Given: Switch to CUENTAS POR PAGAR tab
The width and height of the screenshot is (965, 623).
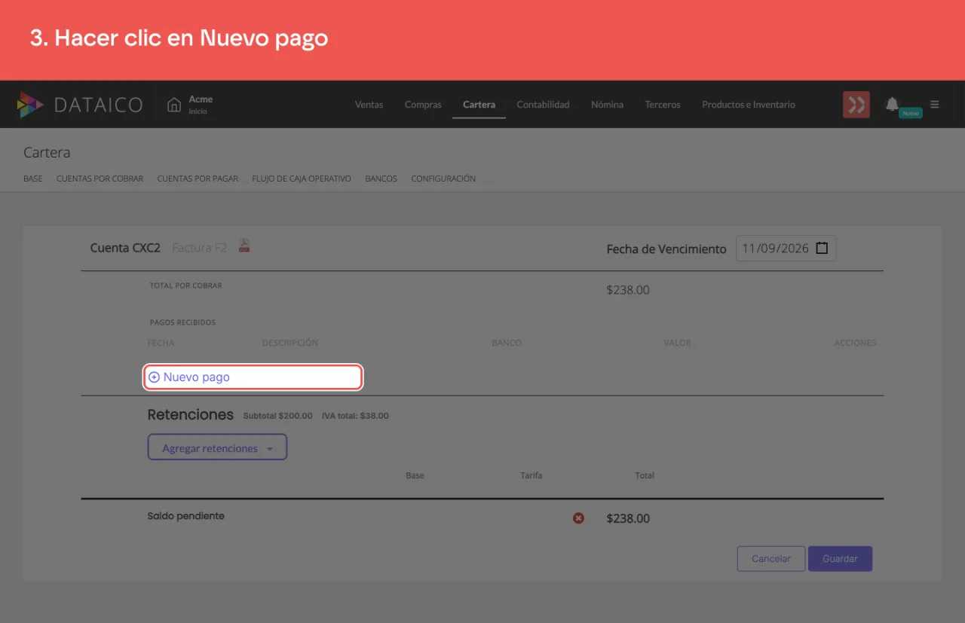Looking at the screenshot, I should pos(198,179).
